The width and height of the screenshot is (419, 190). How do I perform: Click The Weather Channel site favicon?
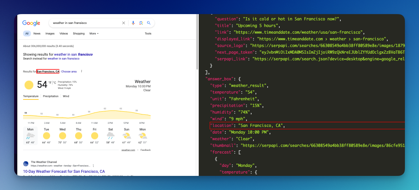point(26,164)
